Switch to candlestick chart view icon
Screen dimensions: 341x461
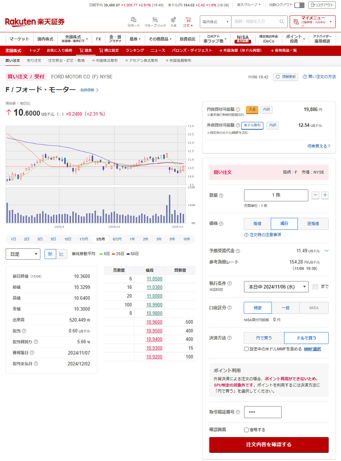(x=50, y=254)
